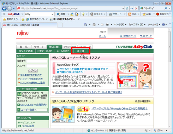
Task: Click the マイブログ illustration thumbnail
Action: point(134,75)
